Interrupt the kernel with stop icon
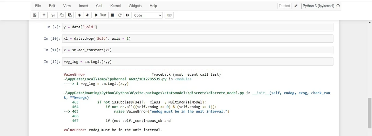372x136 pixels. pos(112,15)
